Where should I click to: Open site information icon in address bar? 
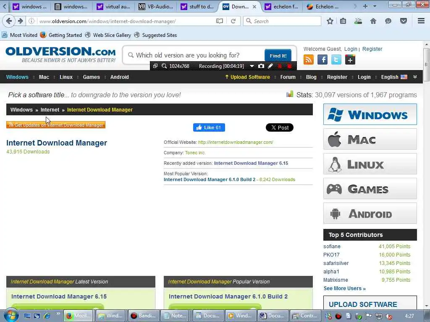coord(31,21)
